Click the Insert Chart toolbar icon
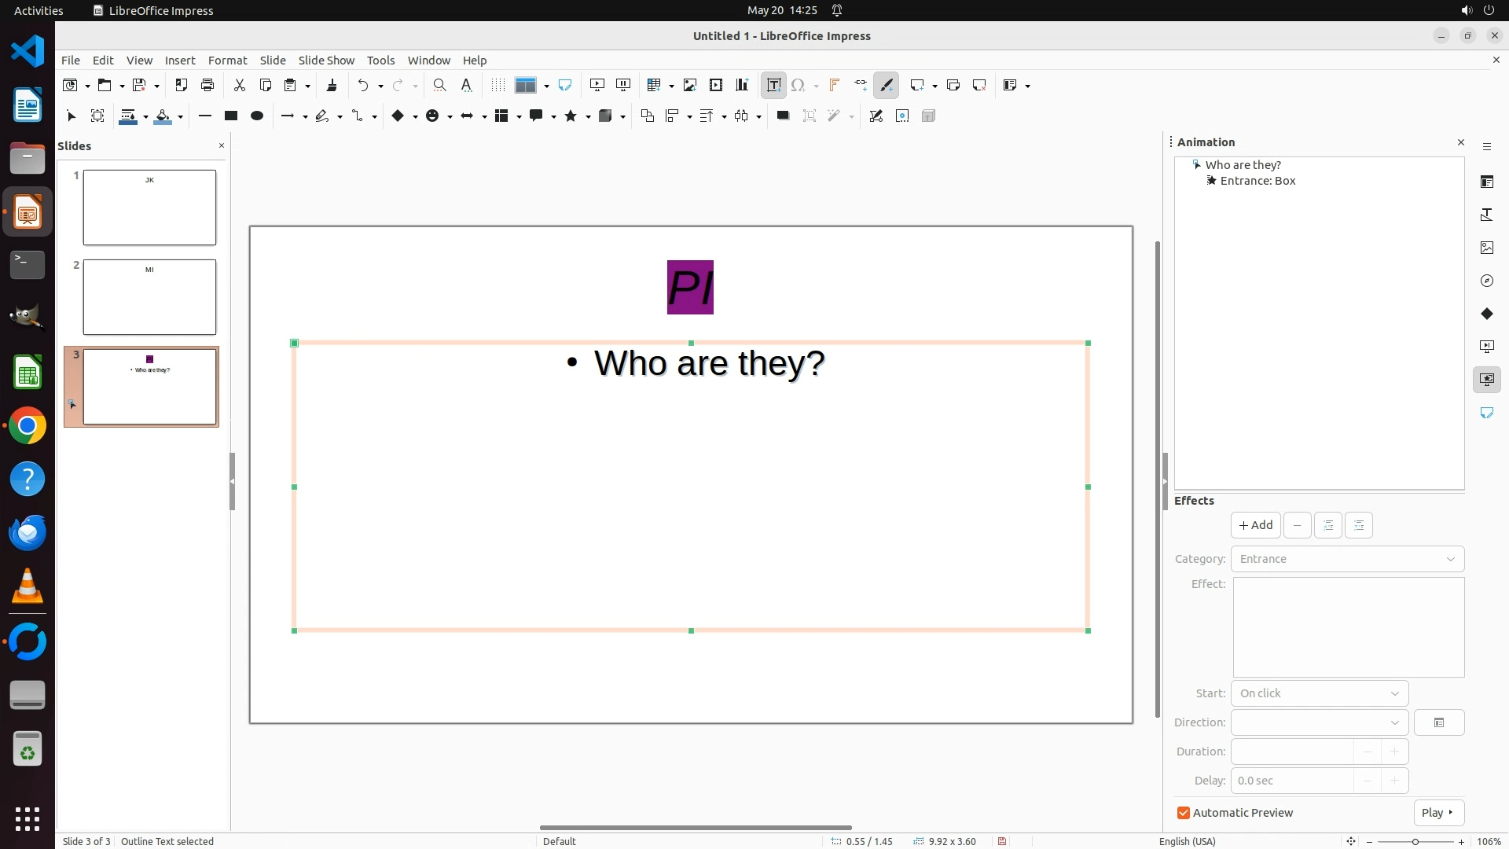 (x=741, y=85)
